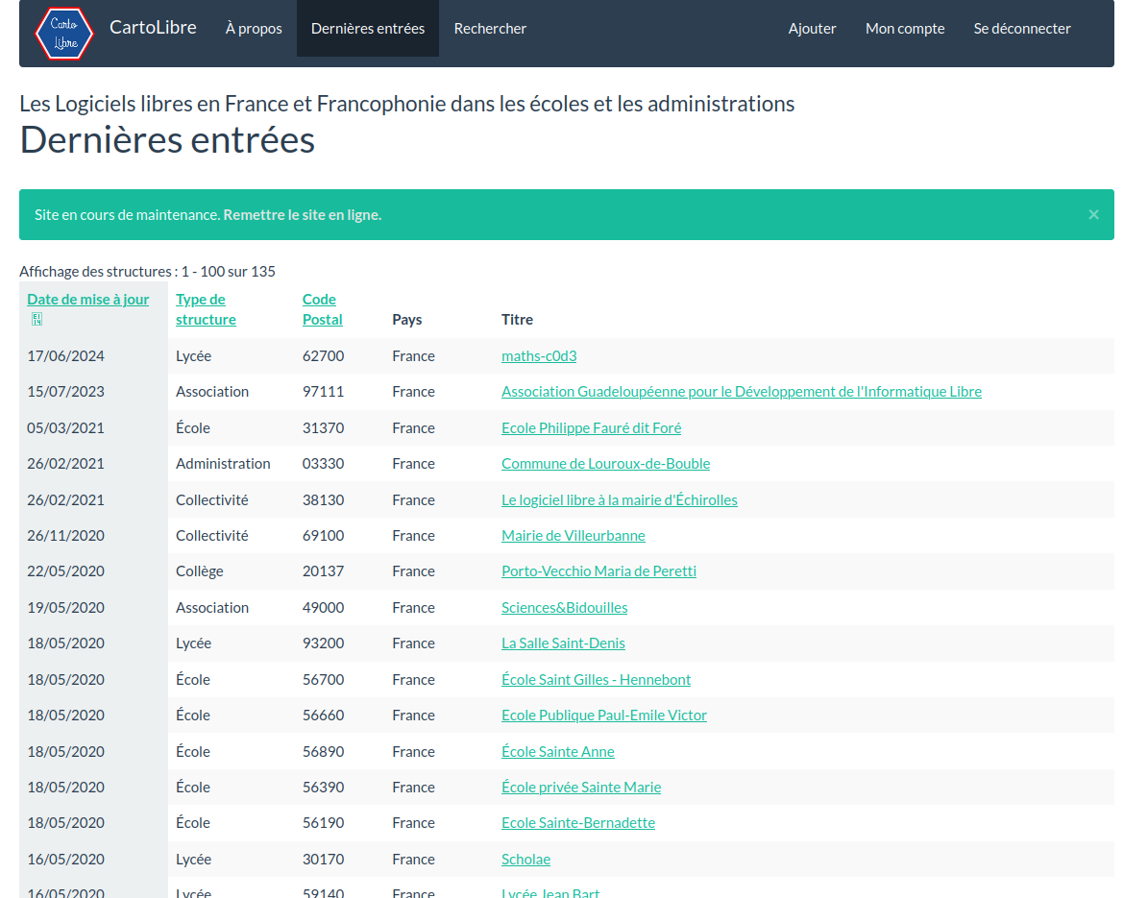
Task: Go to the Rechercher page
Action: (x=490, y=29)
